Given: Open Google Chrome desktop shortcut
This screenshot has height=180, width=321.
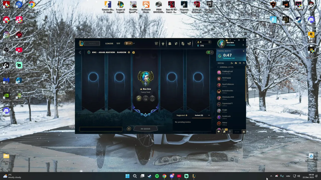Looking at the screenshot, I should 32,7.
